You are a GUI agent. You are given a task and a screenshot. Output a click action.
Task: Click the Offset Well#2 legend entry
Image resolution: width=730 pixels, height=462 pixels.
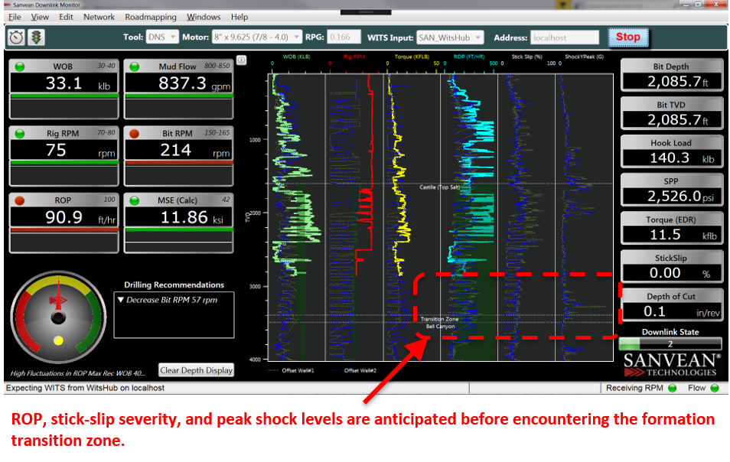coord(354,371)
